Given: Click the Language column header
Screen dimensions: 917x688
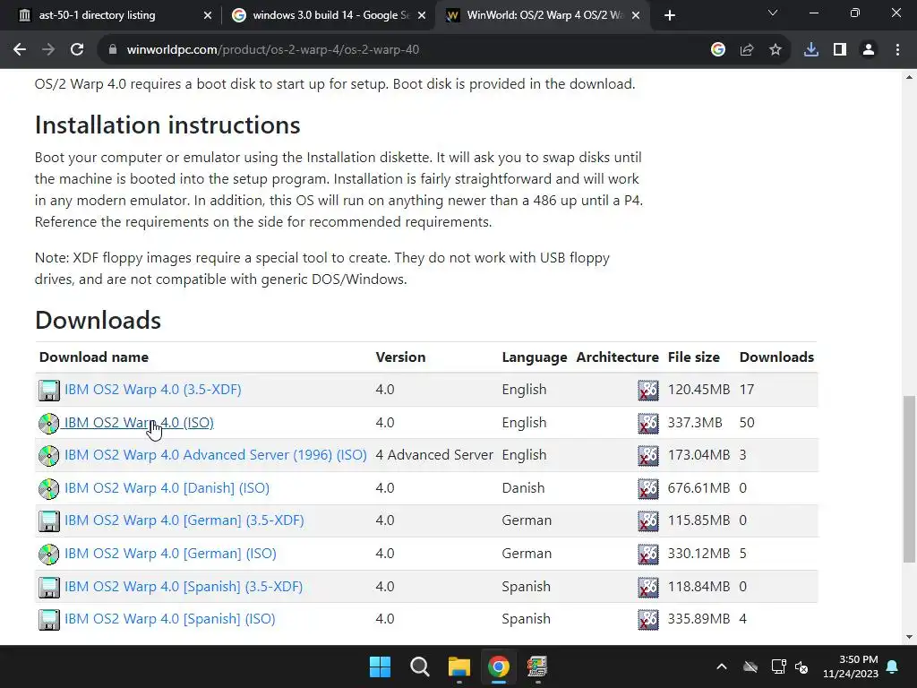Looking at the screenshot, I should tap(535, 357).
